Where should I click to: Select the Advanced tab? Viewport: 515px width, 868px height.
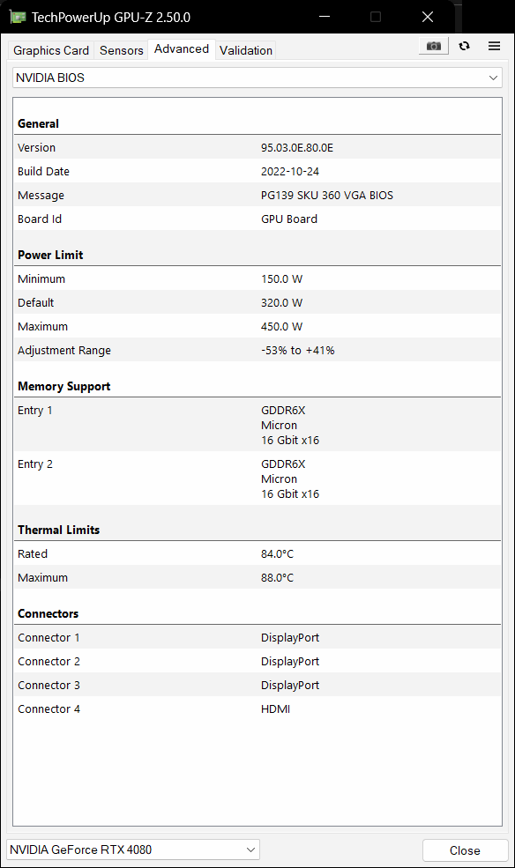coord(181,49)
